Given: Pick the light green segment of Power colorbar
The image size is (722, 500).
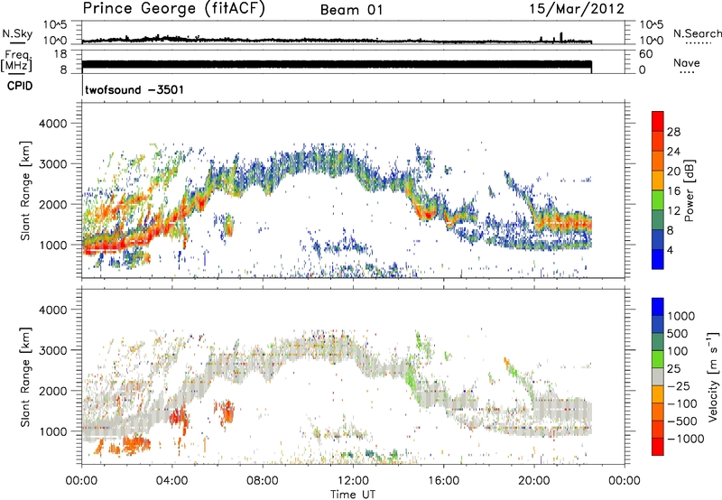Looking at the screenshot, I should pyautogui.click(x=658, y=200).
